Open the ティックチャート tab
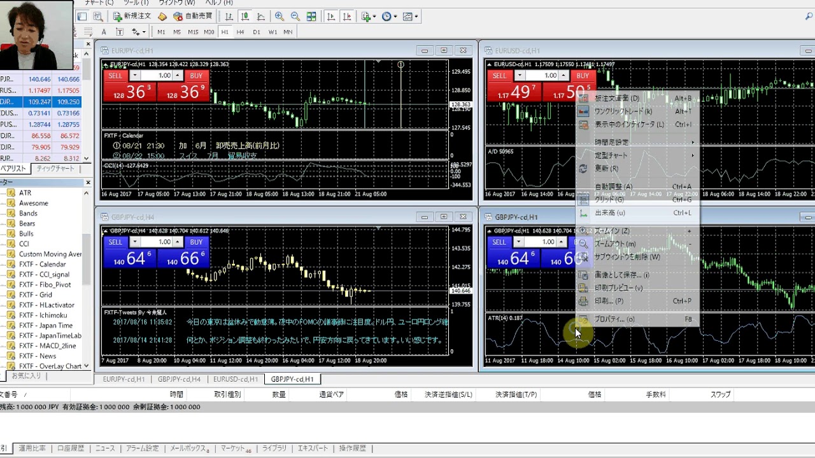 click(x=55, y=169)
